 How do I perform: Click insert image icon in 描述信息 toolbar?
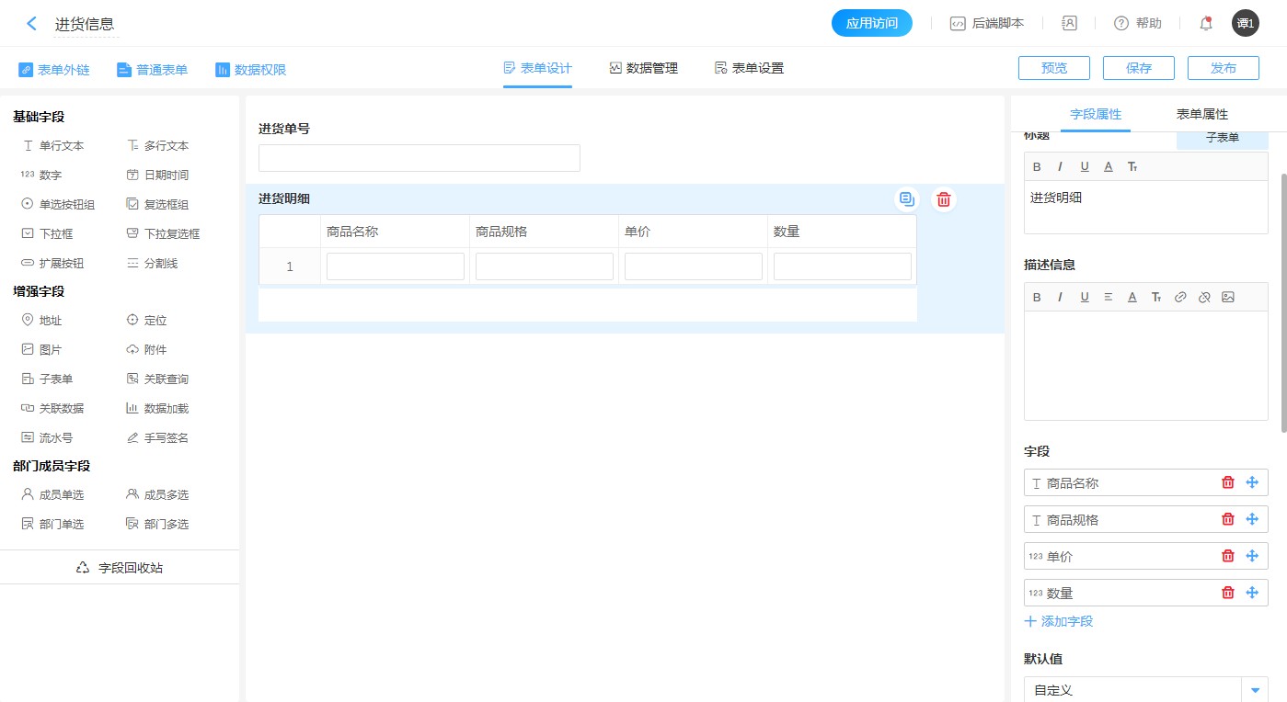pos(1227,297)
